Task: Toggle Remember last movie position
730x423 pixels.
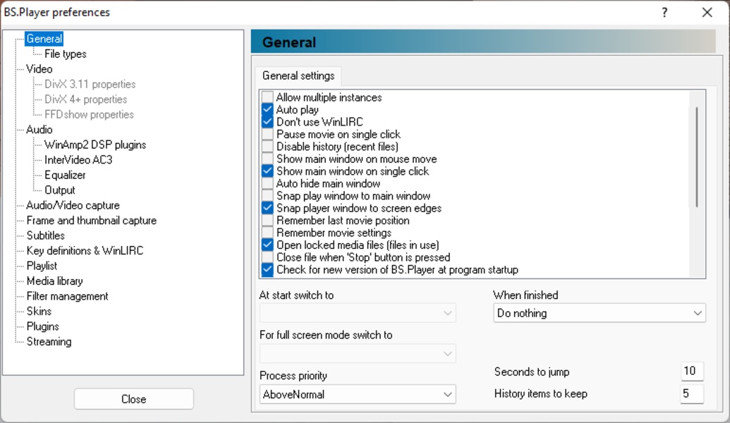Action: pos(267,221)
